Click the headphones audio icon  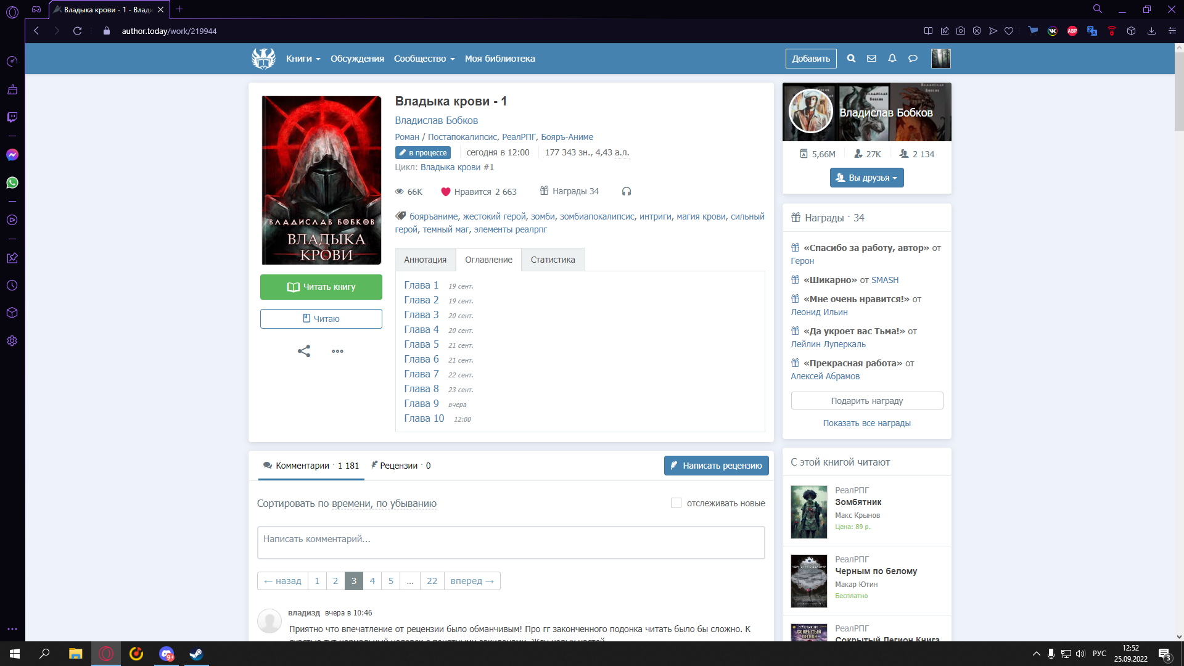(x=627, y=192)
